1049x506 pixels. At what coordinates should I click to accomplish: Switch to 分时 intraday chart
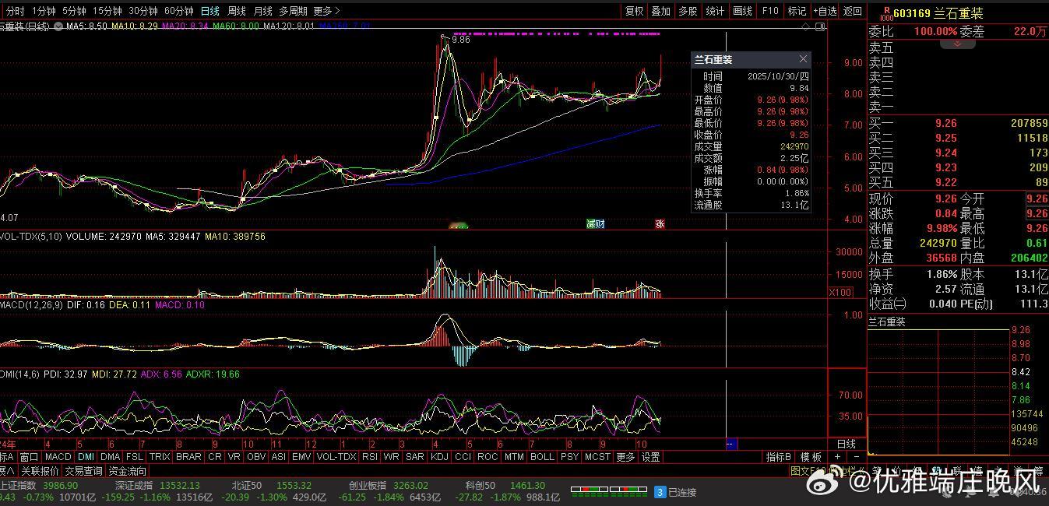(15, 11)
